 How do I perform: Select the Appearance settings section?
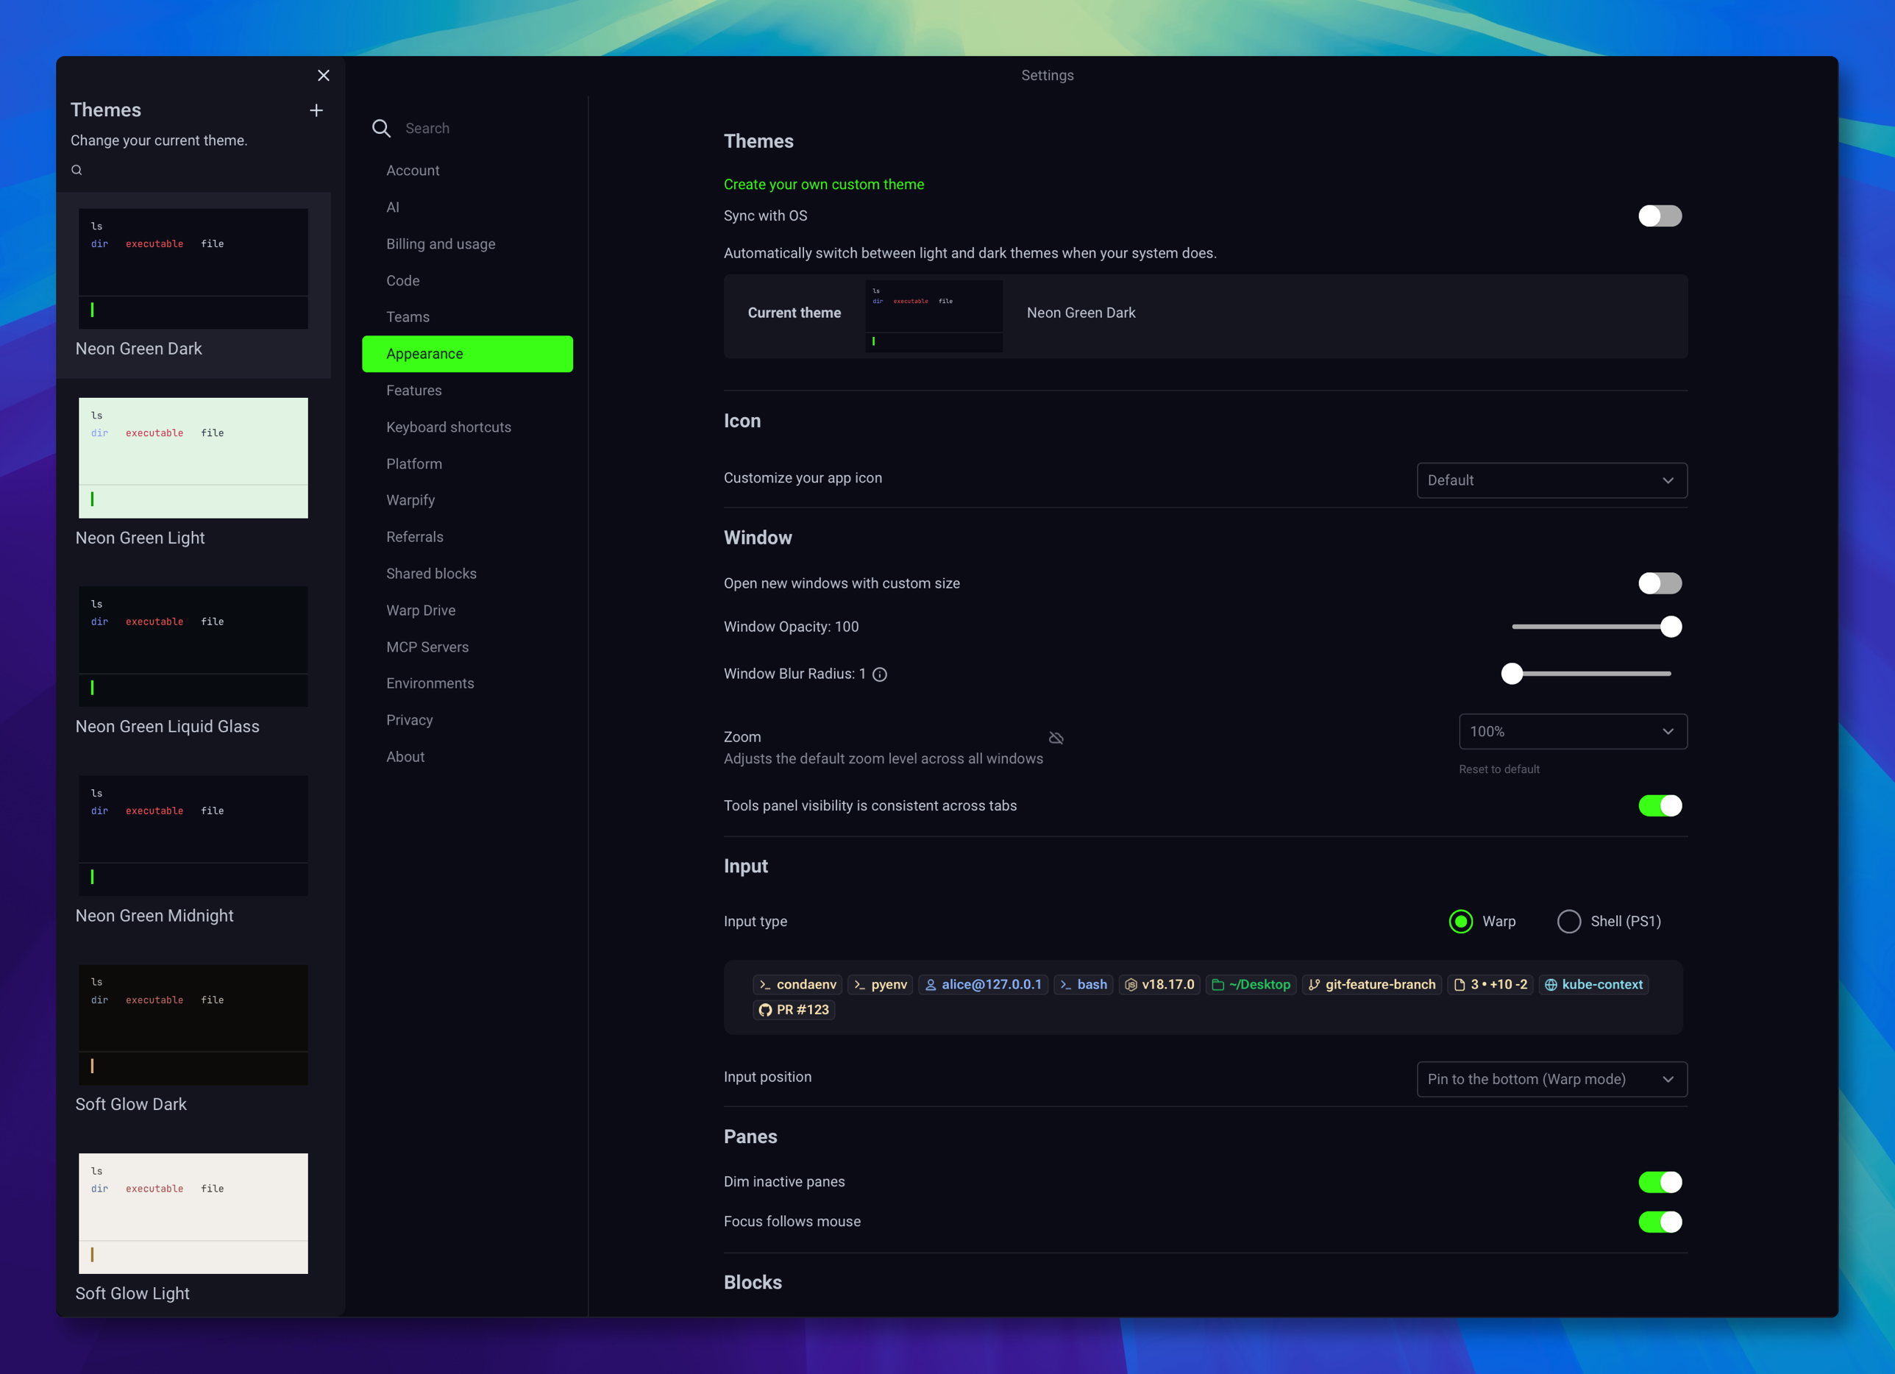[467, 353]
